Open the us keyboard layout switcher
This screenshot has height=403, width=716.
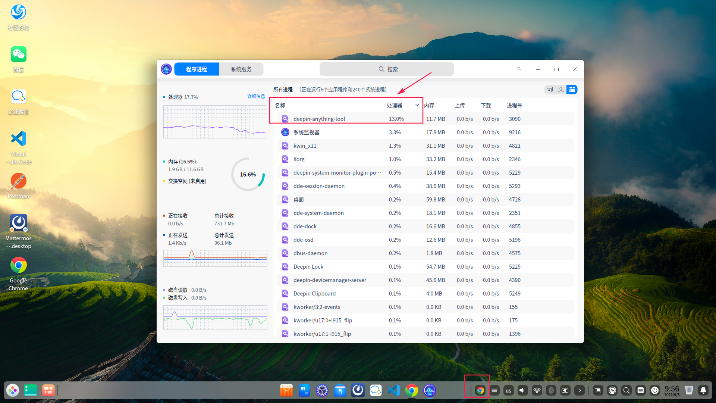point(508,390)
